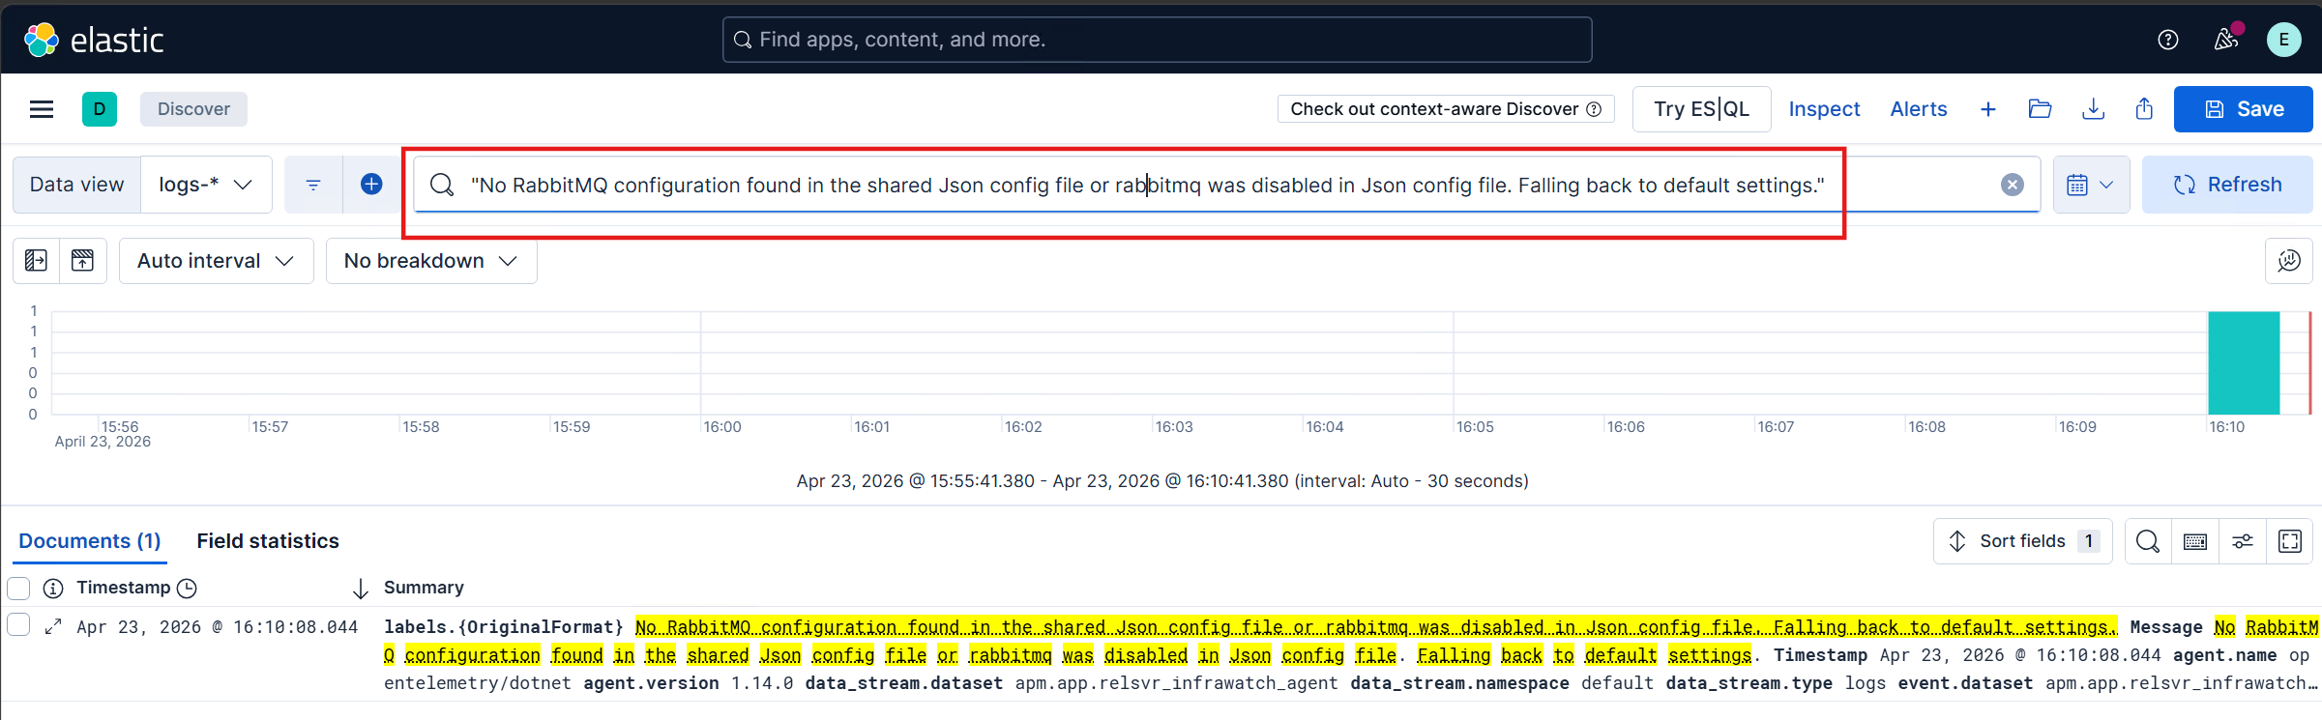
Task: Enter fullscreen with the expand icon
Action: 2290,541
